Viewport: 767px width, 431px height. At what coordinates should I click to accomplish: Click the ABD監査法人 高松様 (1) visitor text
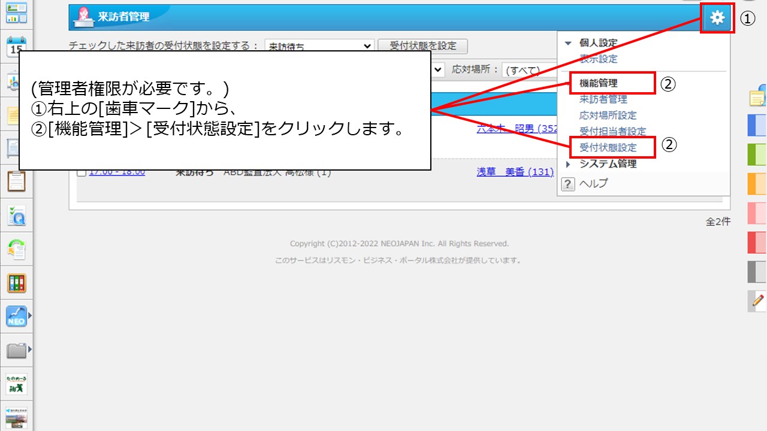click(277, 172)
